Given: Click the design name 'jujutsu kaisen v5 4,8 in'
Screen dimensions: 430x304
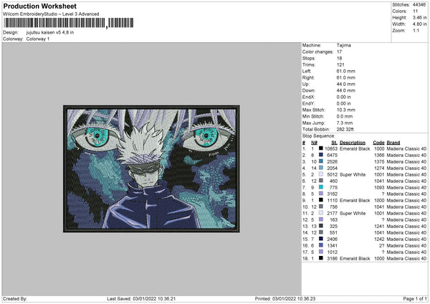Looking at the screenshot, I should tap(50, 32).
